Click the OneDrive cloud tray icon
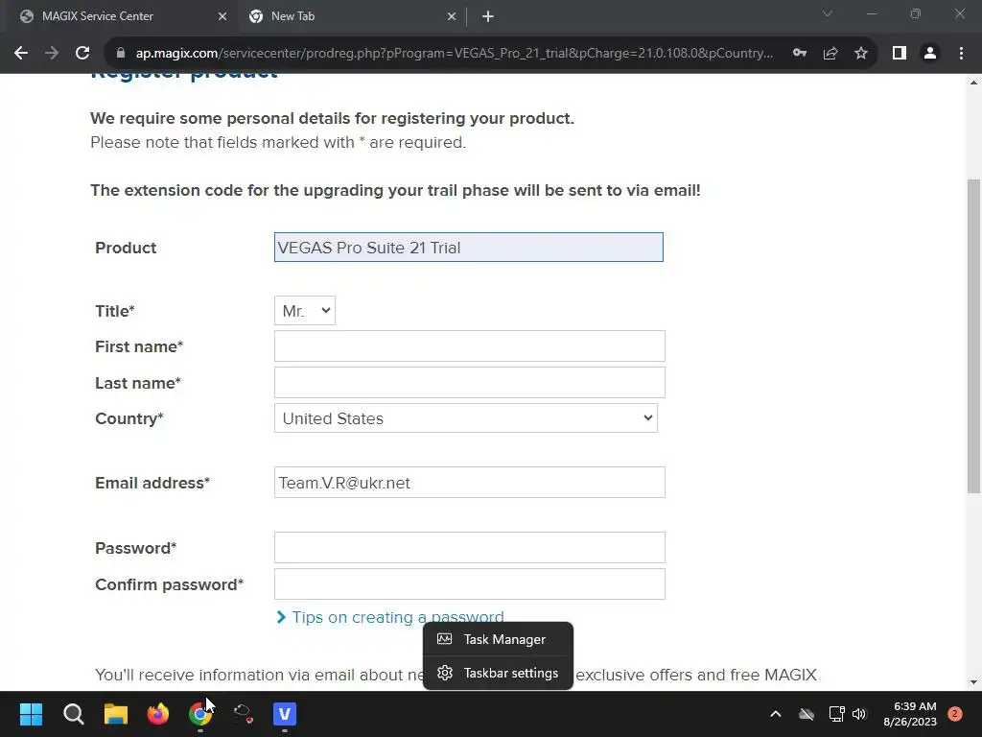 click(x=806, y=714)
